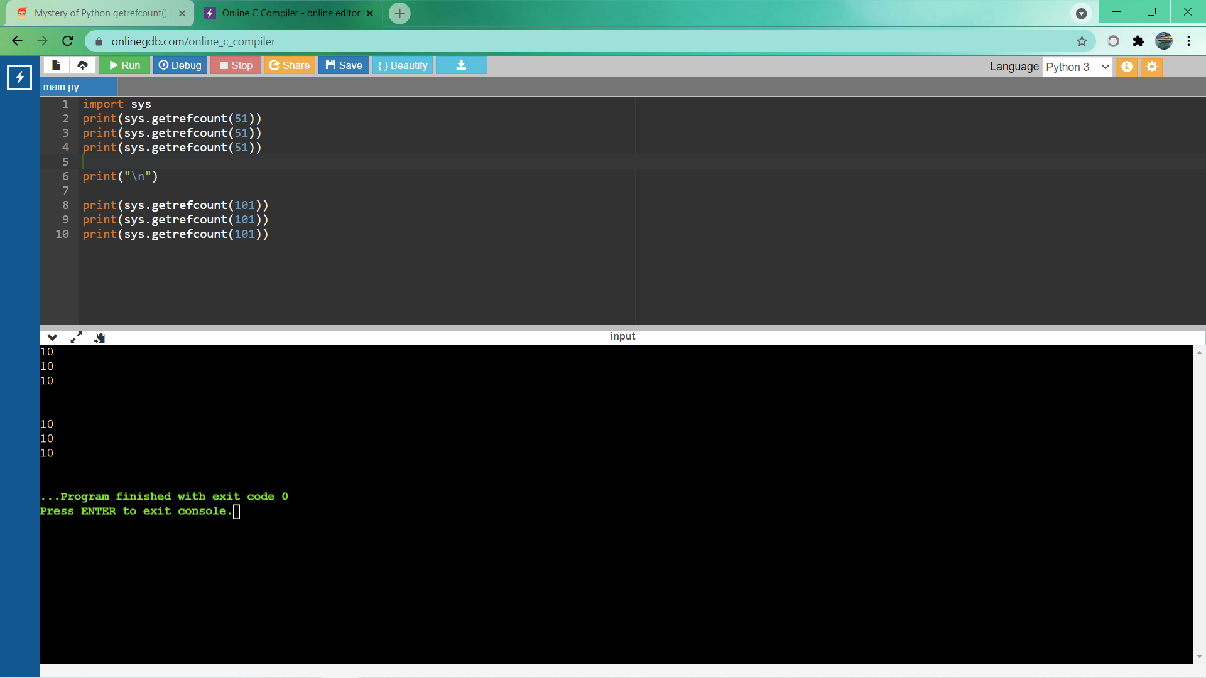Start a Debug session
1206x678 pixels.
click(180, 65)
